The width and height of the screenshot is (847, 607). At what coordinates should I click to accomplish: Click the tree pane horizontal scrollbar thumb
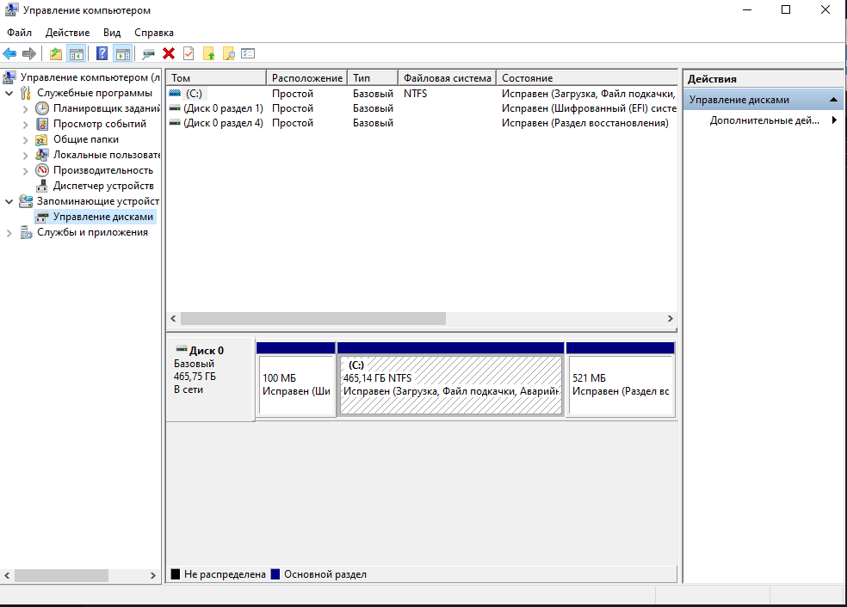pos(62,576)
